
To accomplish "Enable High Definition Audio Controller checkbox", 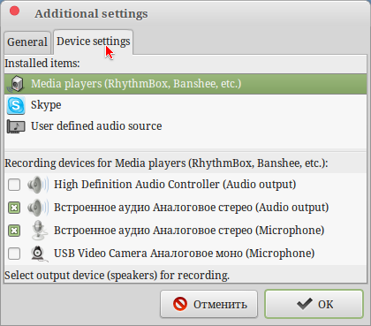I will click(x=14, y=185).
